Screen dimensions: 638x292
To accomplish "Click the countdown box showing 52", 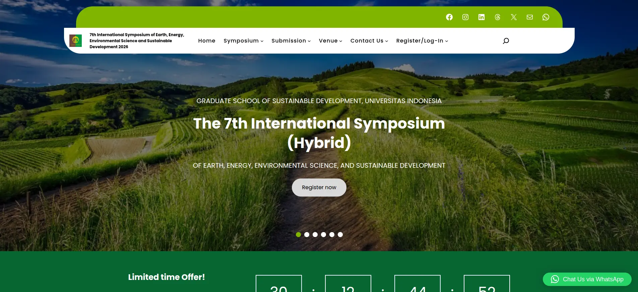I will click(x=487, y=284).
